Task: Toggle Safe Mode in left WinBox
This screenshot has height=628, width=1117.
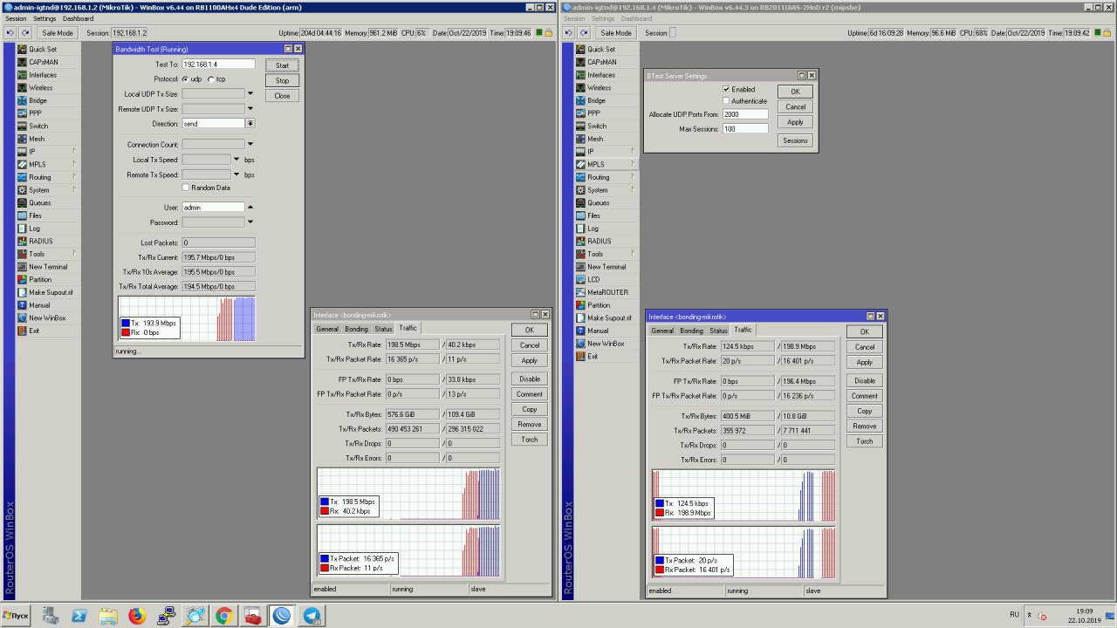Action: [58, 33]
